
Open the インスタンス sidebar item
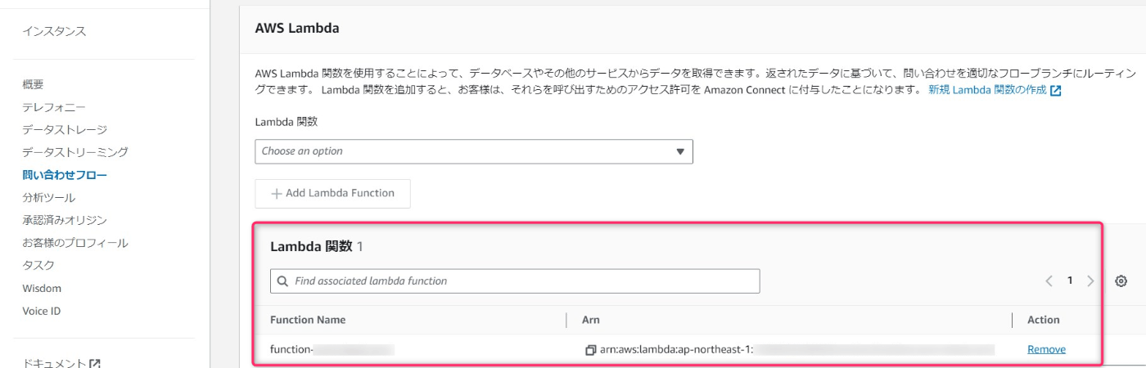[x=54, y=32]
